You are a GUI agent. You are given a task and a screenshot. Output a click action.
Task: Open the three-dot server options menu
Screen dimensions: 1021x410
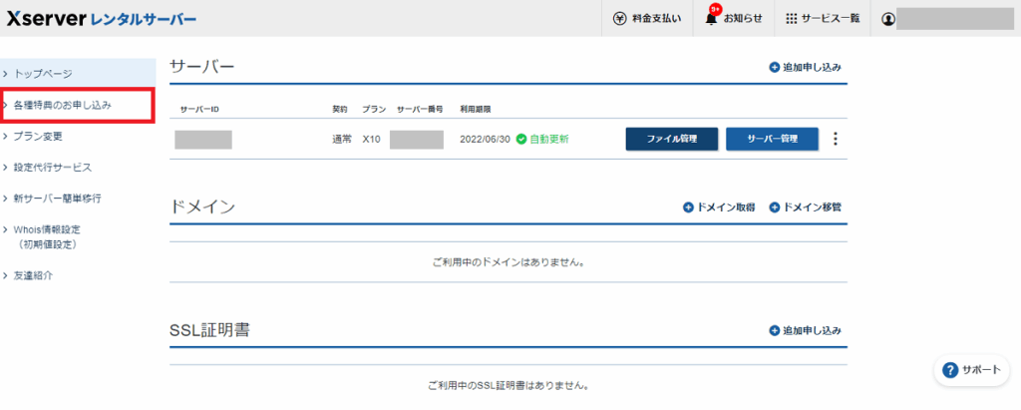[x=836, y=139]
